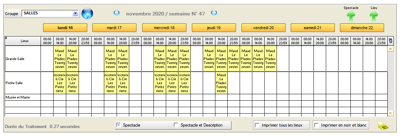Click the trash icon beside the time header

pos(390,41)
